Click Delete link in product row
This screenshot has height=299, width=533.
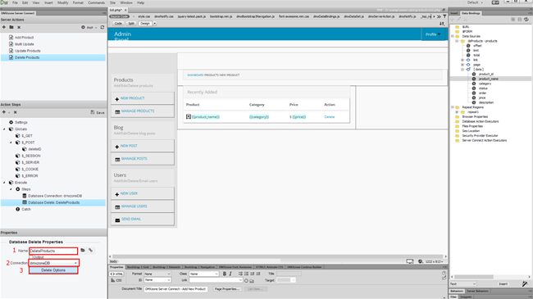click(x=330, y=117)
